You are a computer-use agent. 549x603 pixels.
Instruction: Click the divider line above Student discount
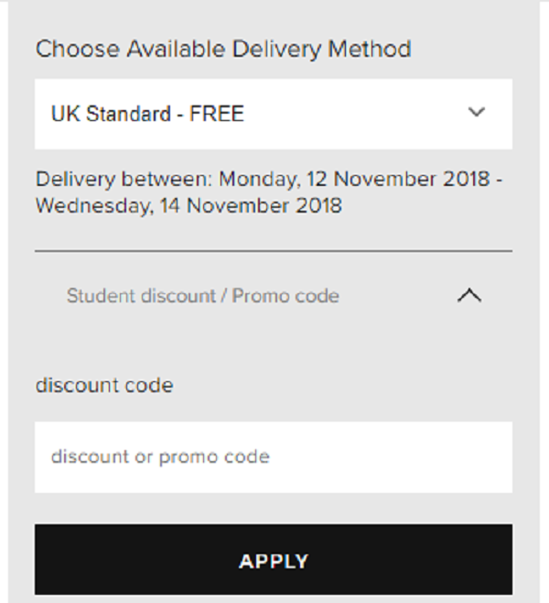tap(274, 251)
